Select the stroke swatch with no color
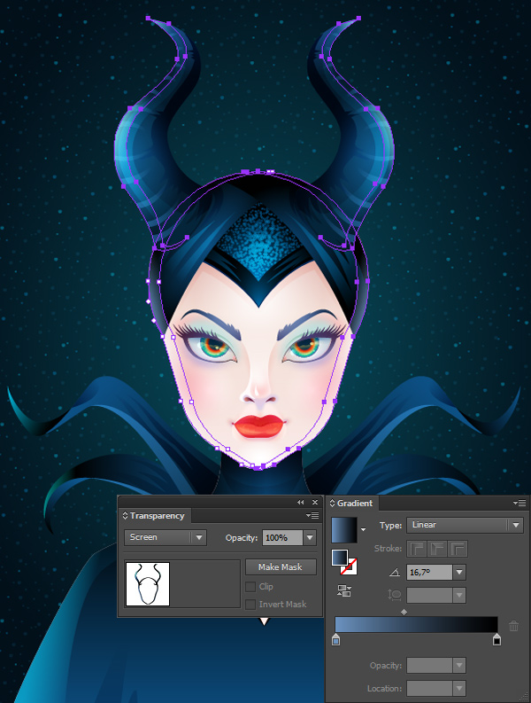The width and height of the screenshot is (531, 703). point(349,566)
